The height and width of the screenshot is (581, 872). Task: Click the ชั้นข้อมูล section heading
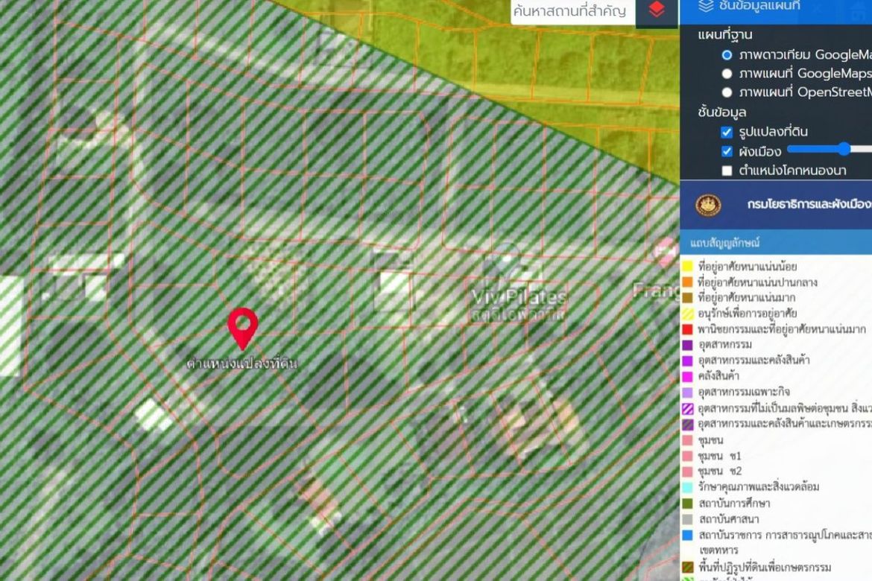[x=722, y=112]
